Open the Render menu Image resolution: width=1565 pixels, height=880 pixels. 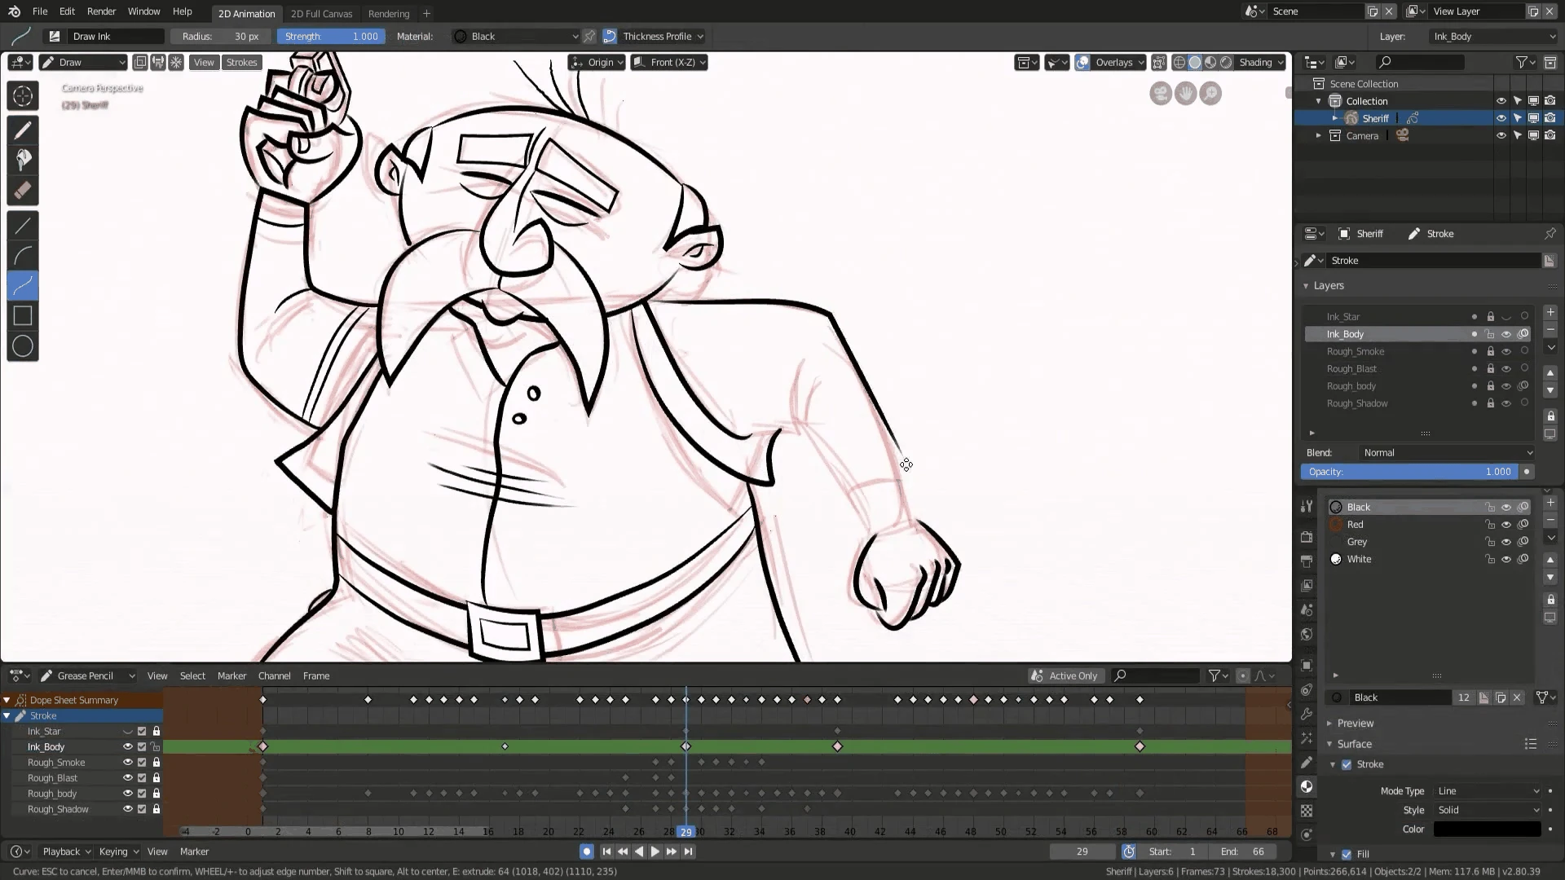point(101,11)
